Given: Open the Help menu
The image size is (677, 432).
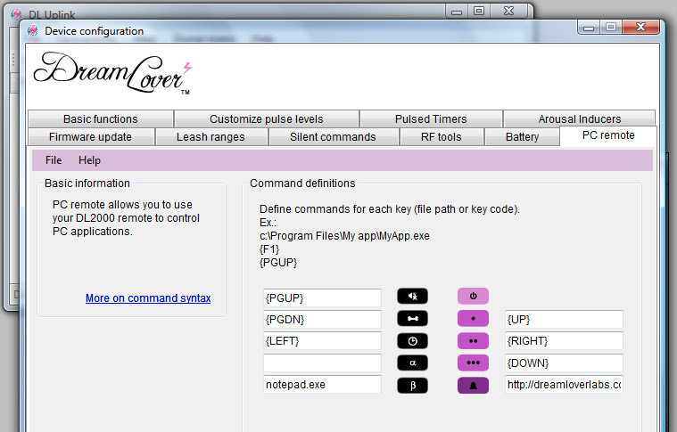Looking at the screenshot, I should (89, 160).
